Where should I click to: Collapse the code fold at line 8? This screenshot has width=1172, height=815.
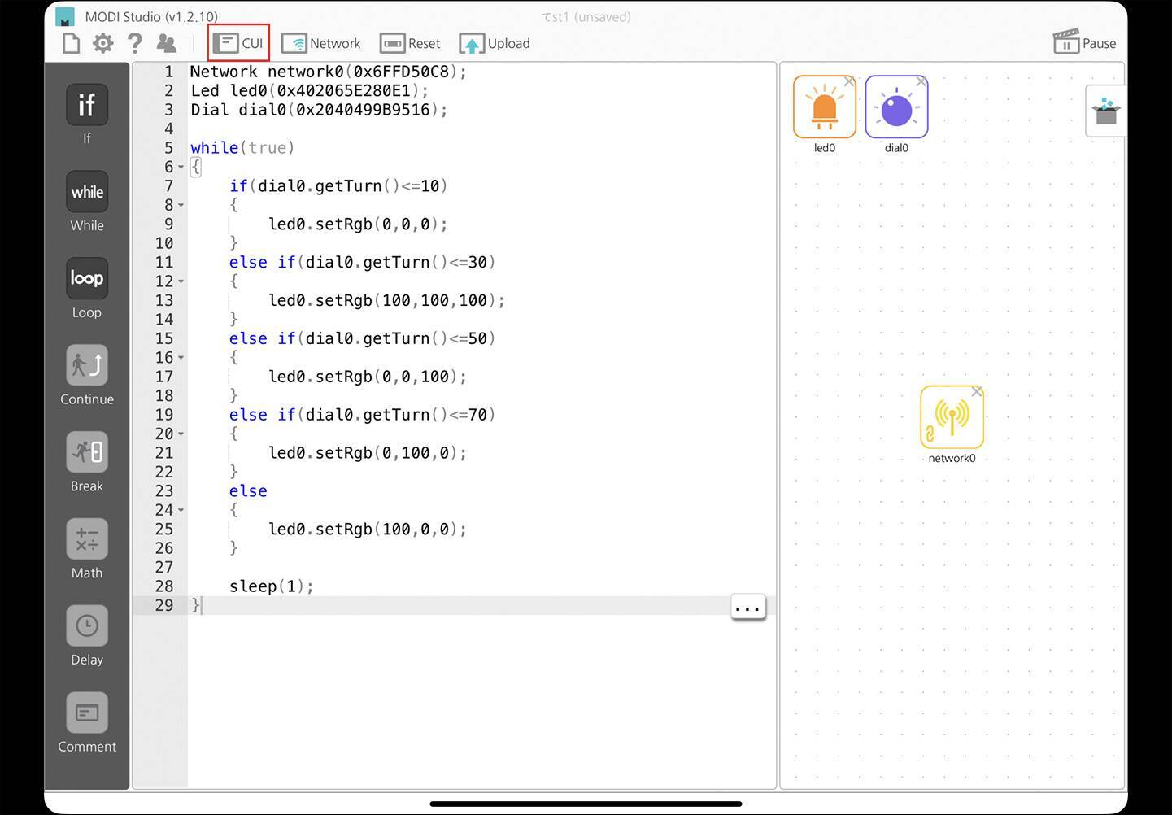pyautogui.click(x=181, y=206)
